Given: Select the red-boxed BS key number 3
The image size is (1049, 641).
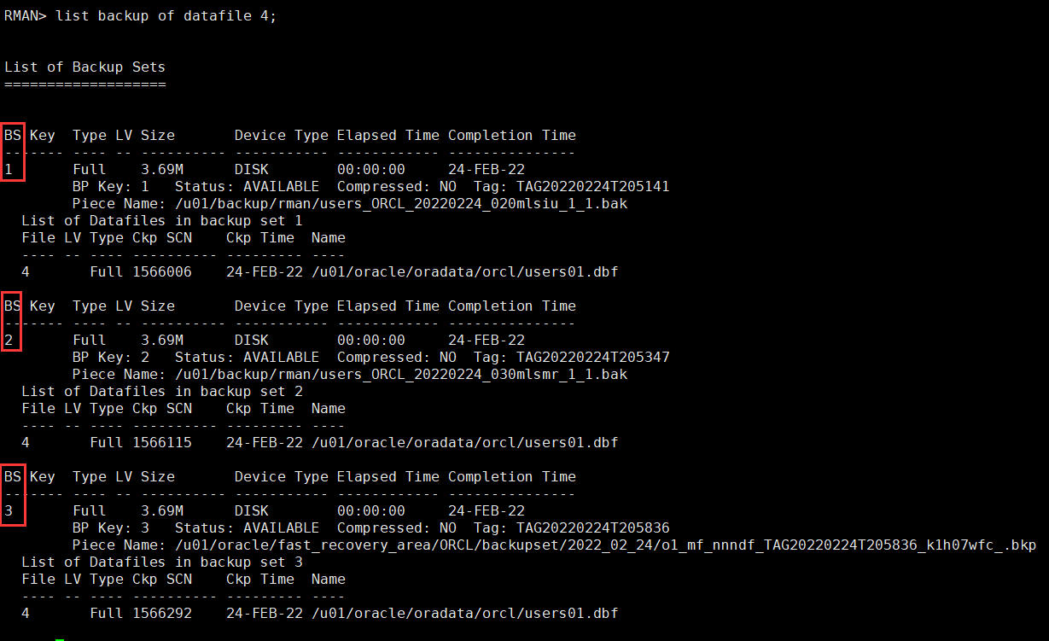Looking at the screenshot, I should coord(9,510).
